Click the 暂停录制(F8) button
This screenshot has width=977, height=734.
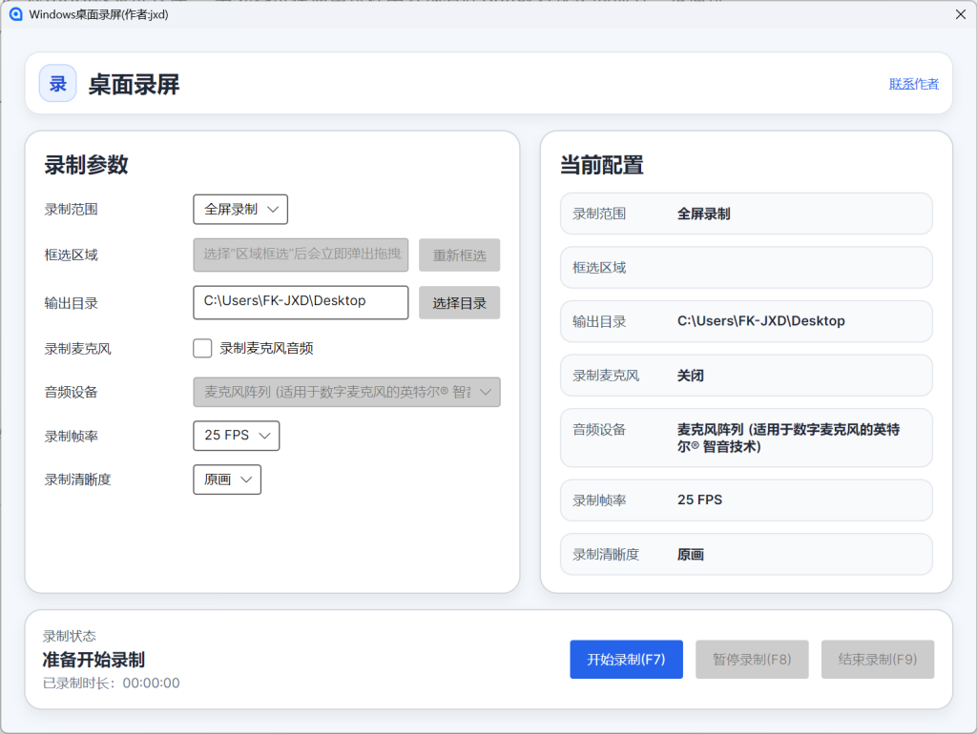(752, 660)
